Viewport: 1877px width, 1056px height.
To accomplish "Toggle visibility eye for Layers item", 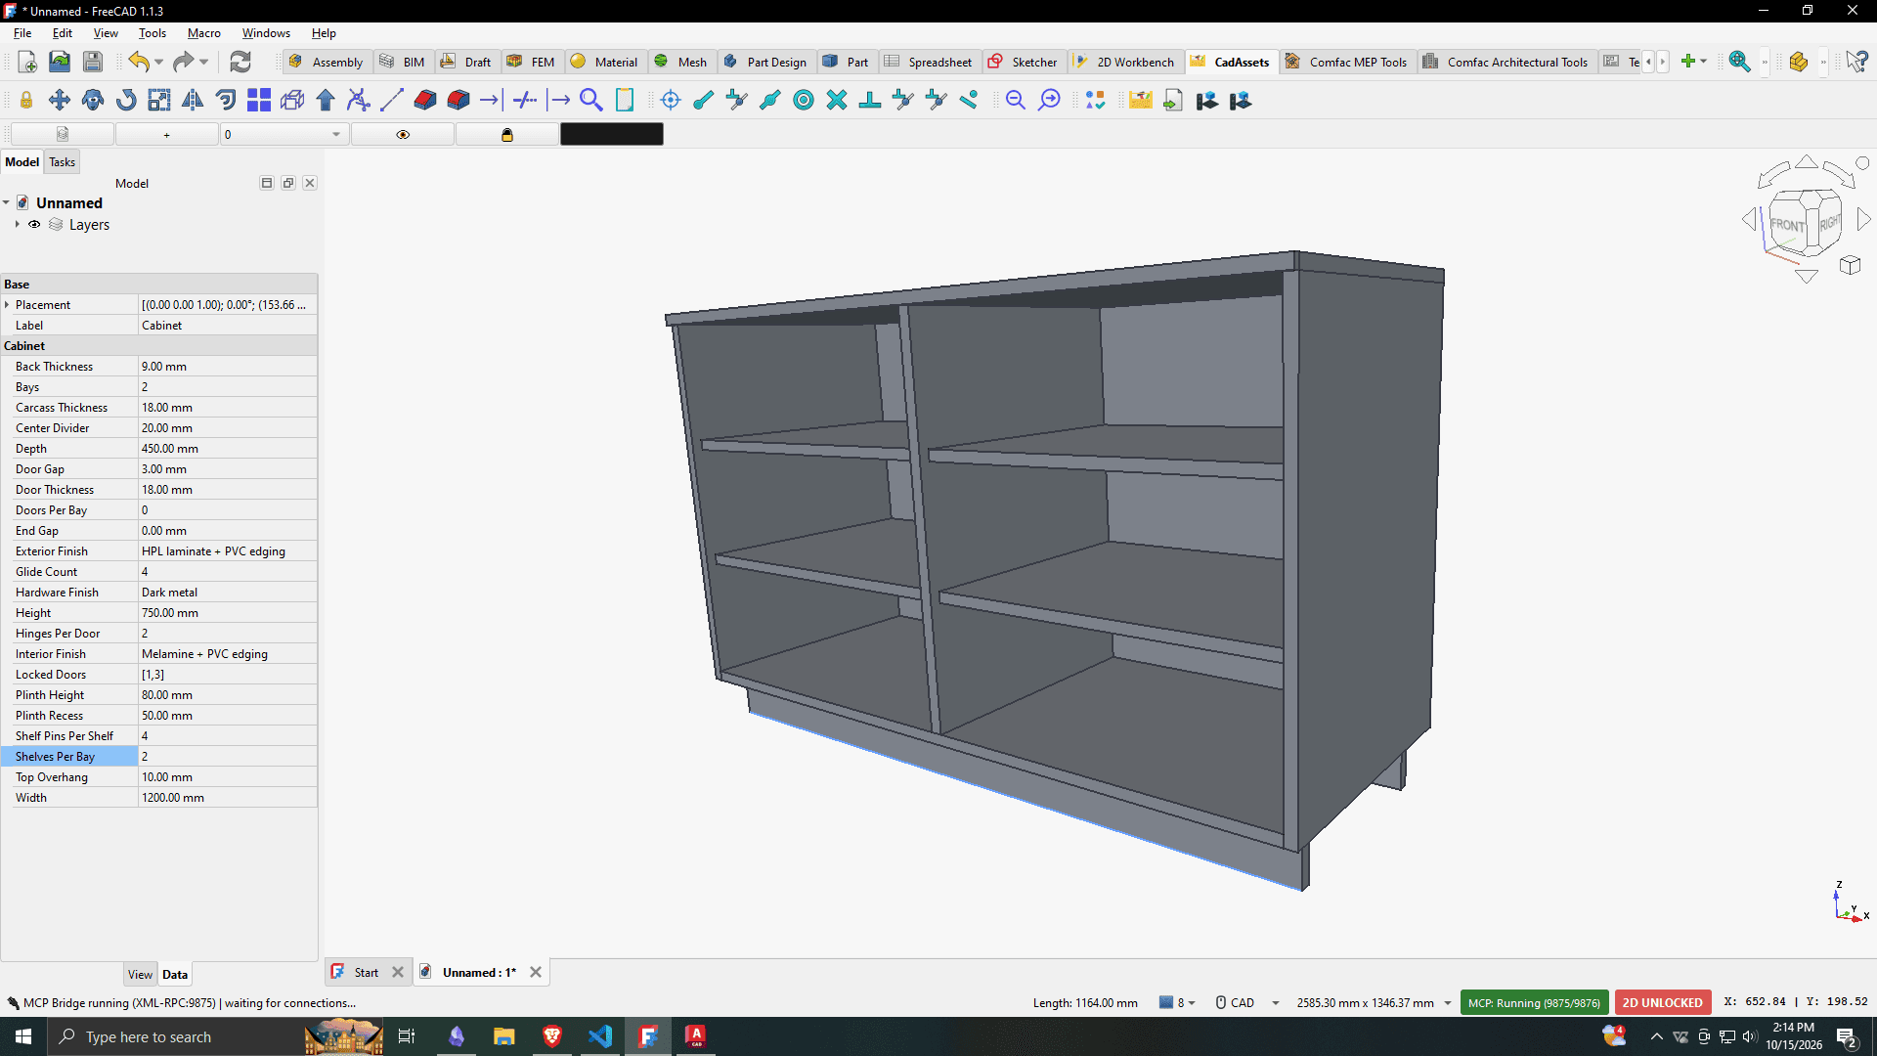I will click(x=34, y=225).
